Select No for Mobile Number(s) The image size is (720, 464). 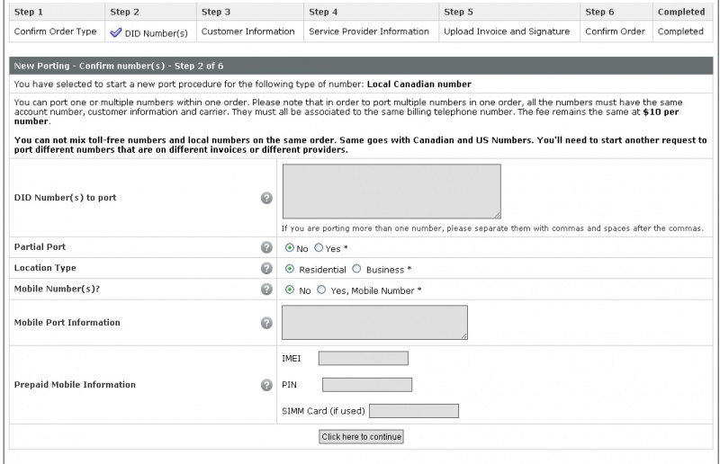coord(289,290)
